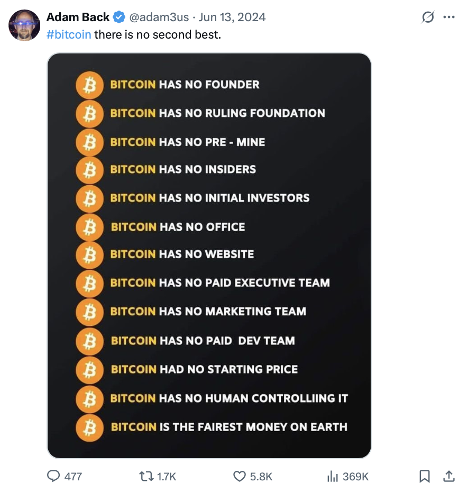Screen dimensions: 468x492
Task: Click the blue verified badge
Action: (119, 17)
